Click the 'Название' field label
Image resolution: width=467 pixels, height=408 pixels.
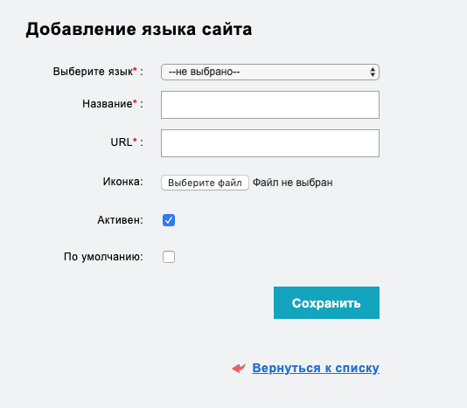(x=108, y=104)
